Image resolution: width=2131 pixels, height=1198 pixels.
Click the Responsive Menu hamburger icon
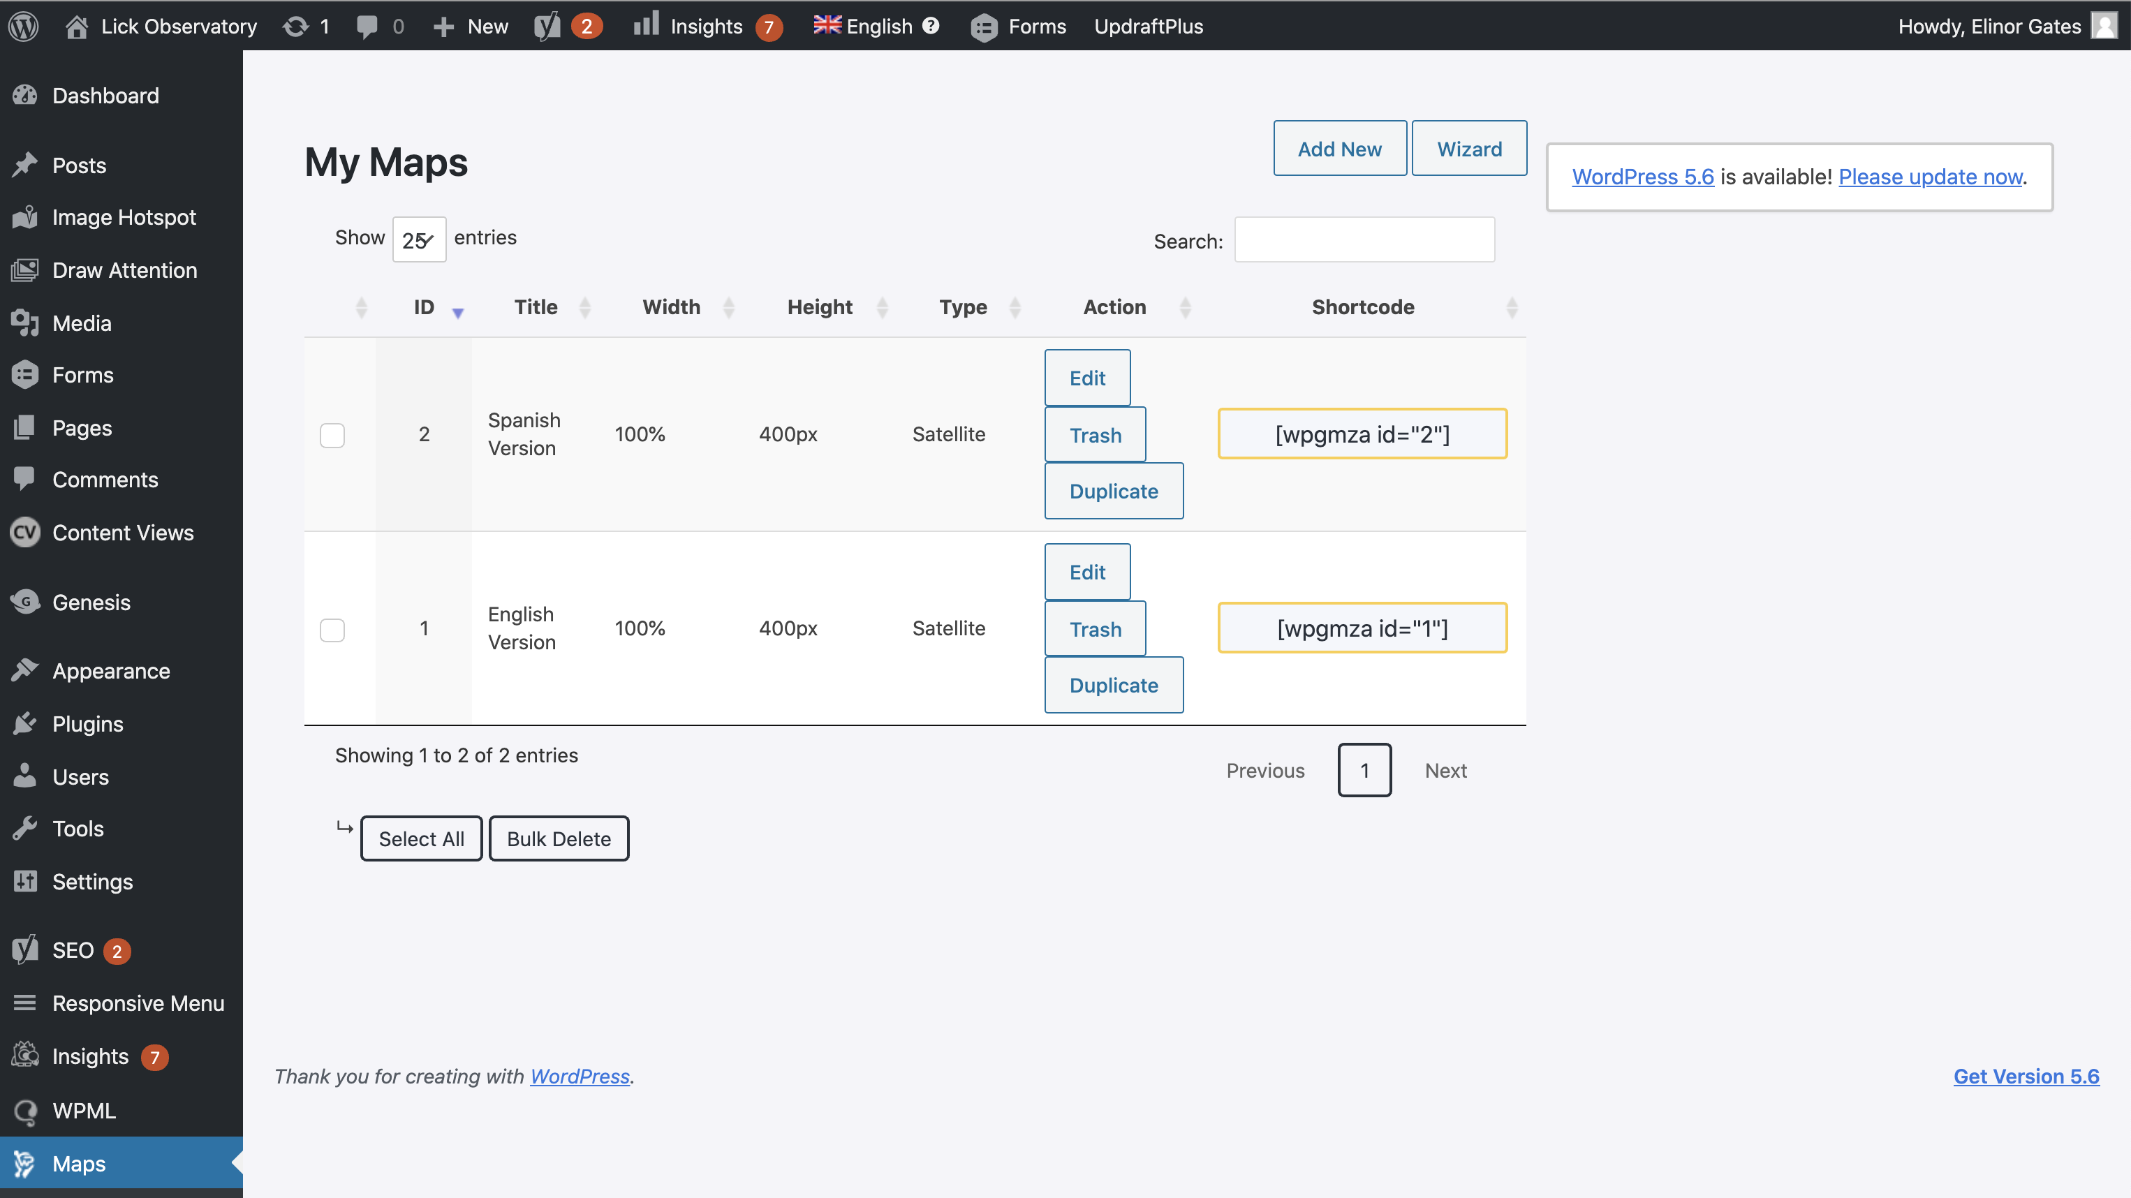[x=25, y=1003]
